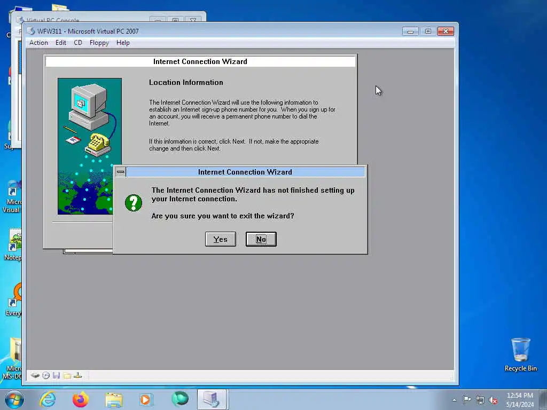Click No to stay in the wizard

click(261, 239)
